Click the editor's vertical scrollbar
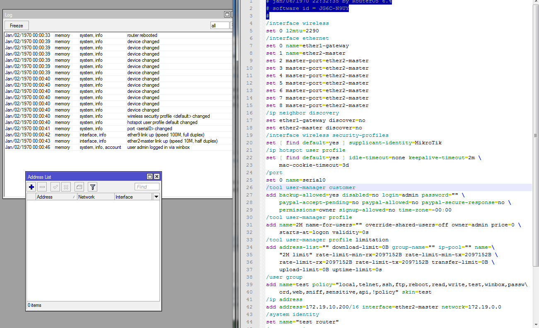 click(x=536, y=136)
